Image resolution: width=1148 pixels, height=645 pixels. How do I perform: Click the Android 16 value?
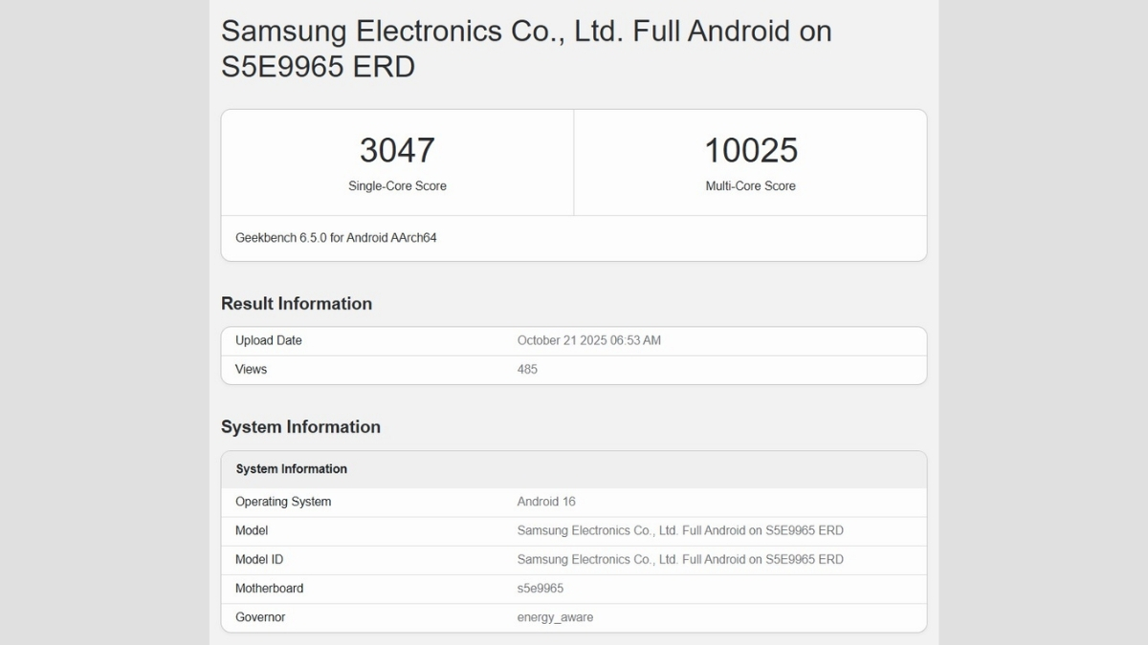click(546, 502)
